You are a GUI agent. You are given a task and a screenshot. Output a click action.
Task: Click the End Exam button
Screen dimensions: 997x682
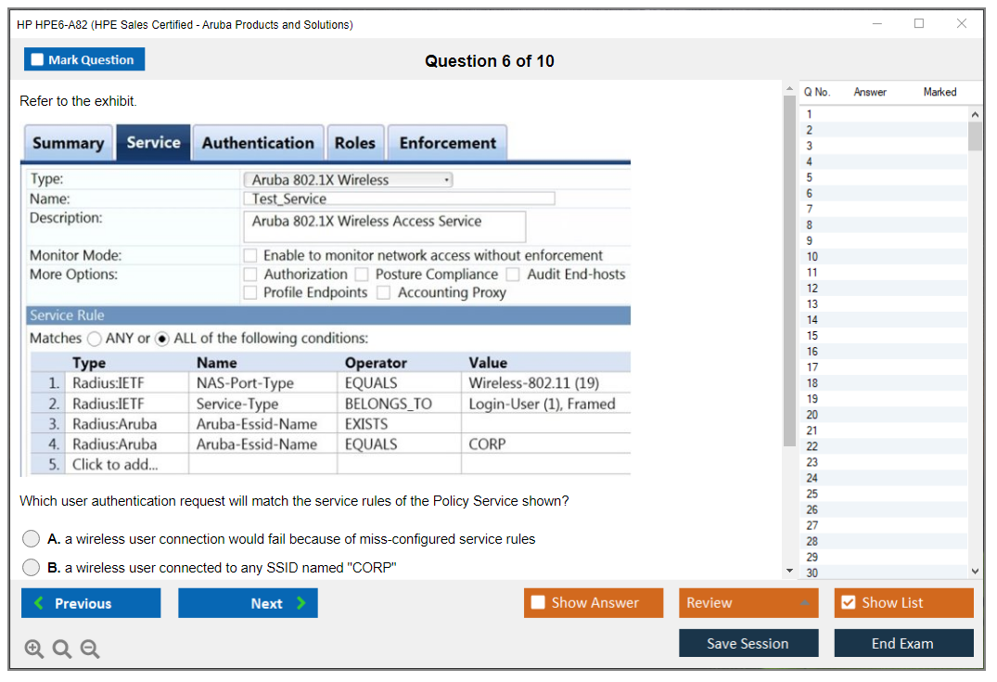pos(903,643)
